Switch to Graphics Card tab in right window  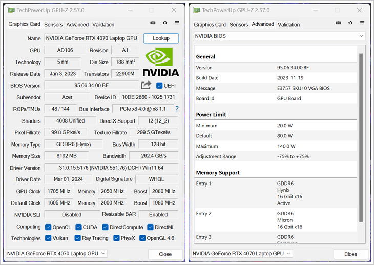(210, 25)
